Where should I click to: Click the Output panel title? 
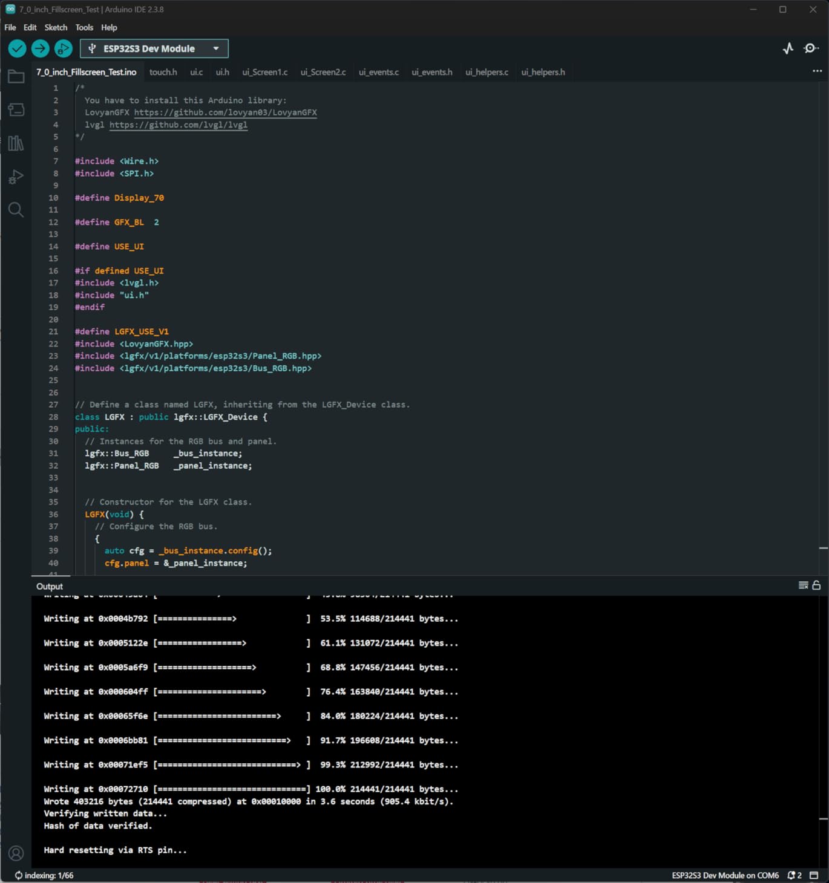[50, 586]
